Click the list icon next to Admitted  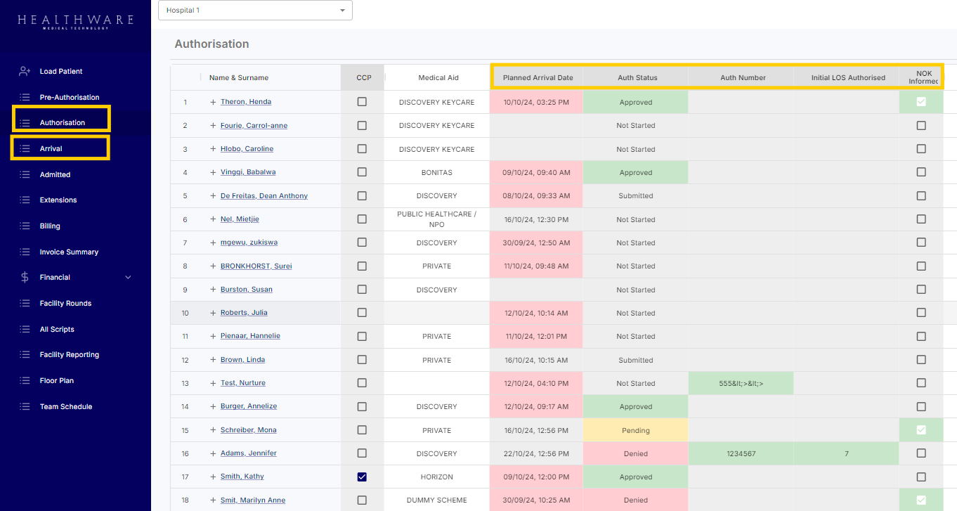click(25, 174)
